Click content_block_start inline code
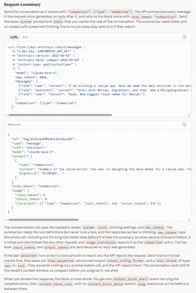The image size is (196, 293). pos(130,279)
